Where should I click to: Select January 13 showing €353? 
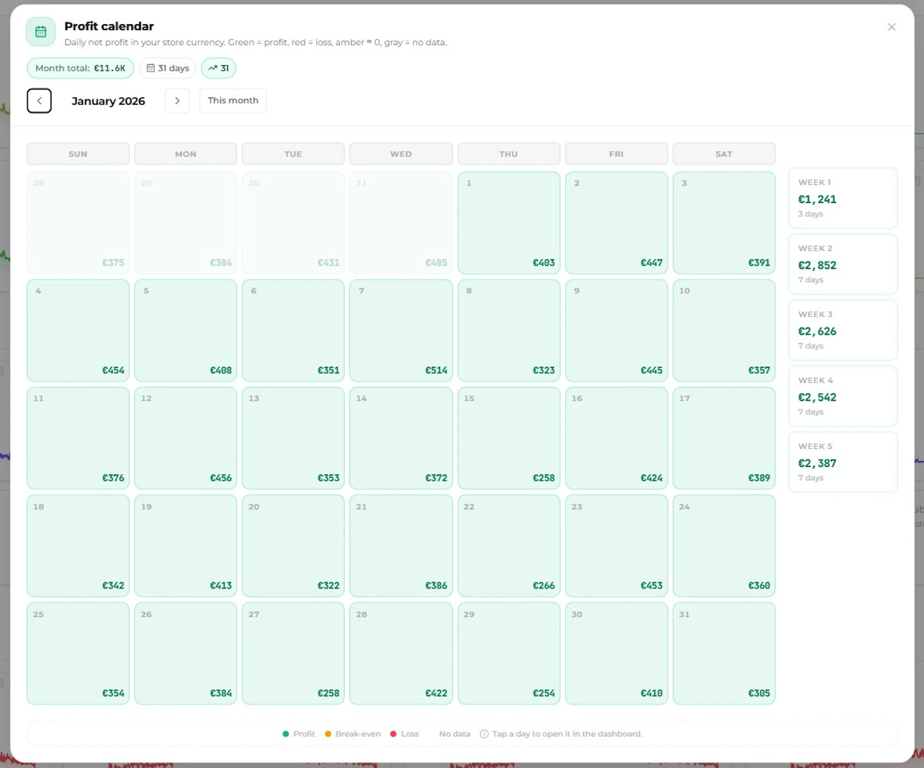pyautogui.click(x=293, y=438)
